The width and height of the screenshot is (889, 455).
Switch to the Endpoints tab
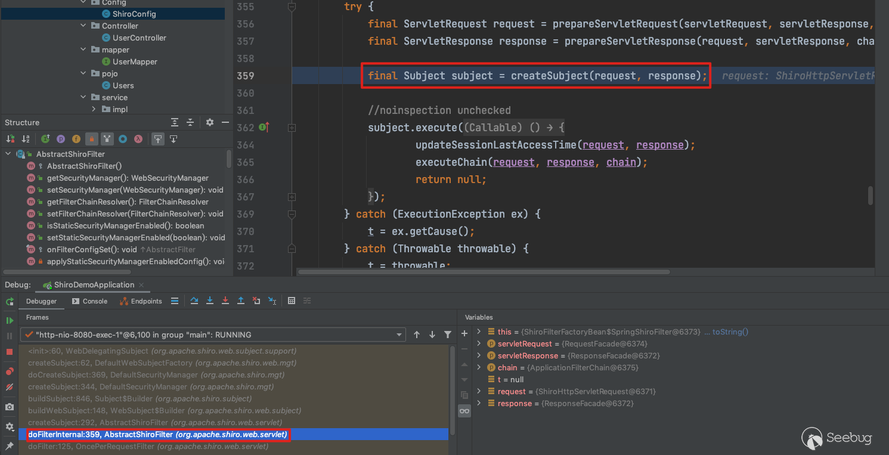(x=141, y=301)
